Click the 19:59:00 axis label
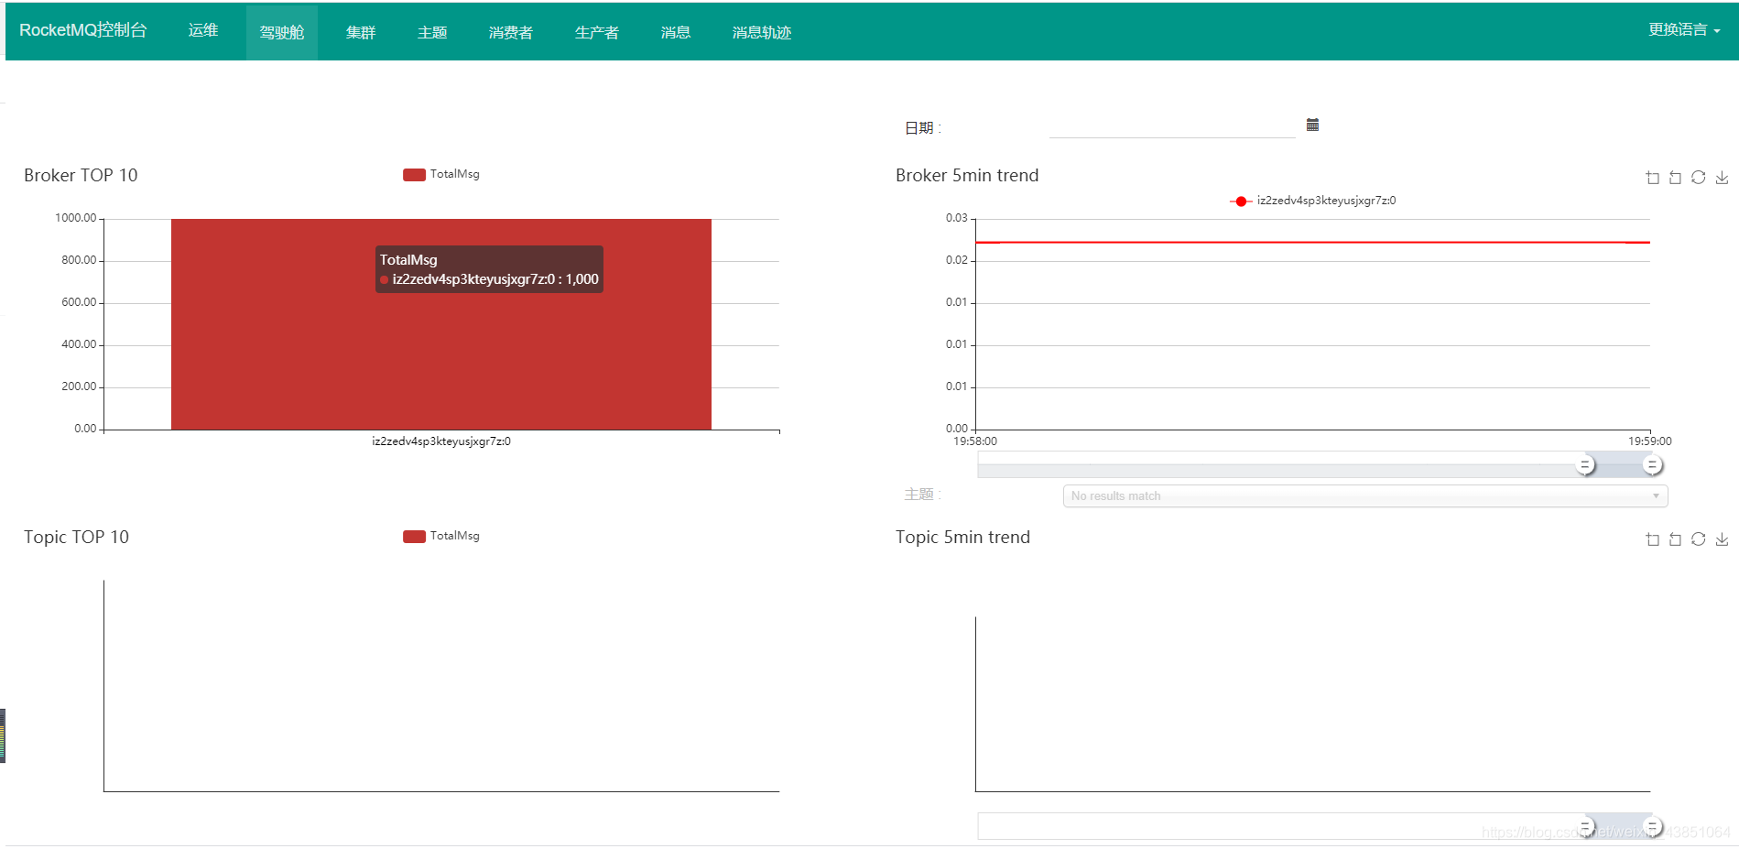The height and width of the screenshot is (849, 1739). pyautogui.click(x=1649, y=441)
